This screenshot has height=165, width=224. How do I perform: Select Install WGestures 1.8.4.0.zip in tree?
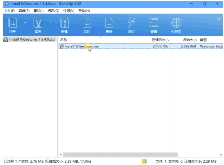(x=32, y=39)
